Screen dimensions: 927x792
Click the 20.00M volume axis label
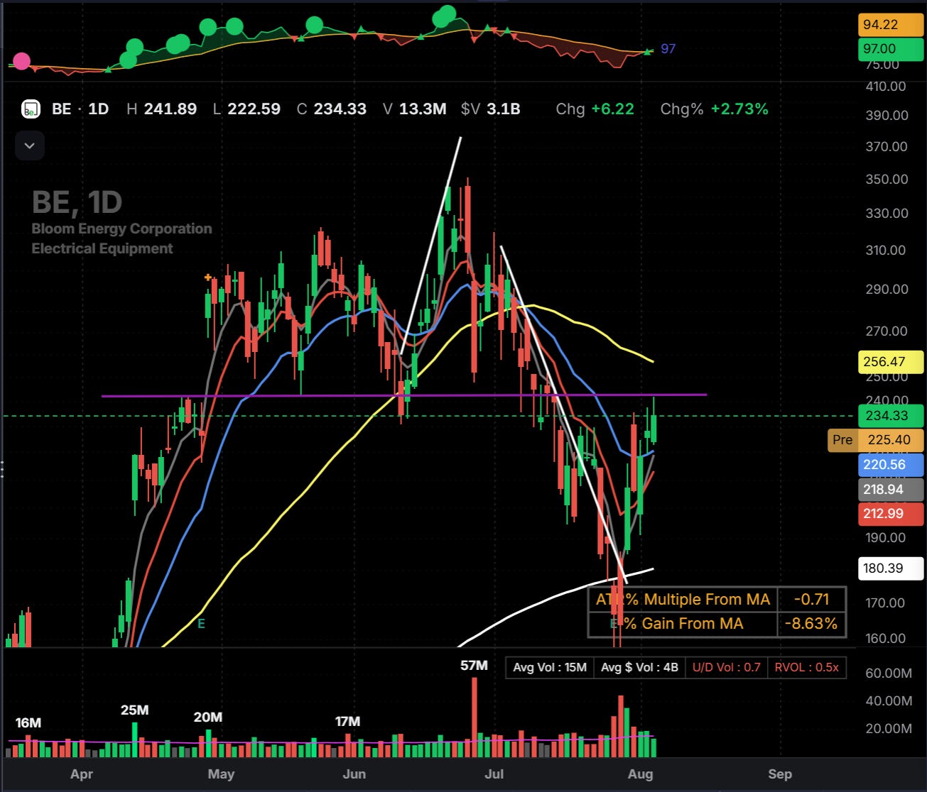point(889,729)
